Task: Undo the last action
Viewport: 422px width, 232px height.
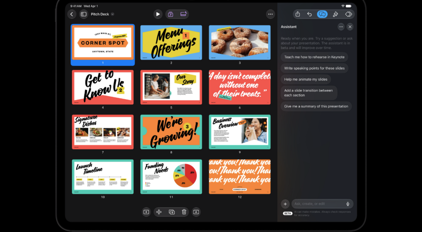Action: [309, 14]
